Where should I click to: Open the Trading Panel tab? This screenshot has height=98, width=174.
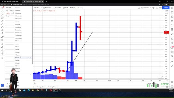pos(52,87)
